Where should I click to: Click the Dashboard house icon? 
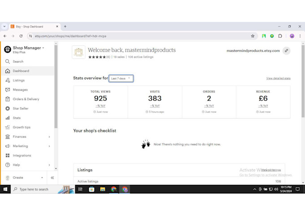click(x=8, y=71)
